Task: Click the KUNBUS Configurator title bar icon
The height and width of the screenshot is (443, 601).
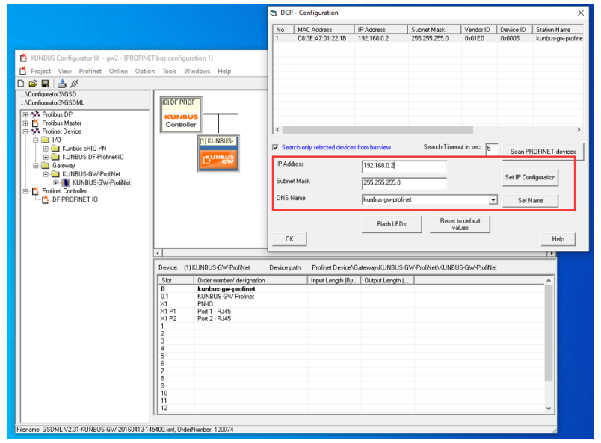Action: pos(23,58)
